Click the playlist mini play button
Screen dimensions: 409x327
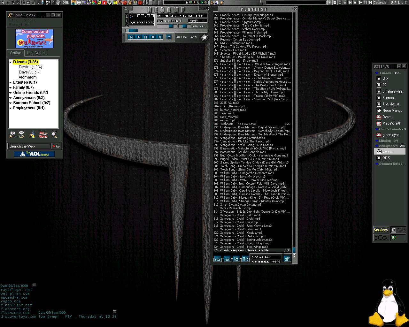256,262
